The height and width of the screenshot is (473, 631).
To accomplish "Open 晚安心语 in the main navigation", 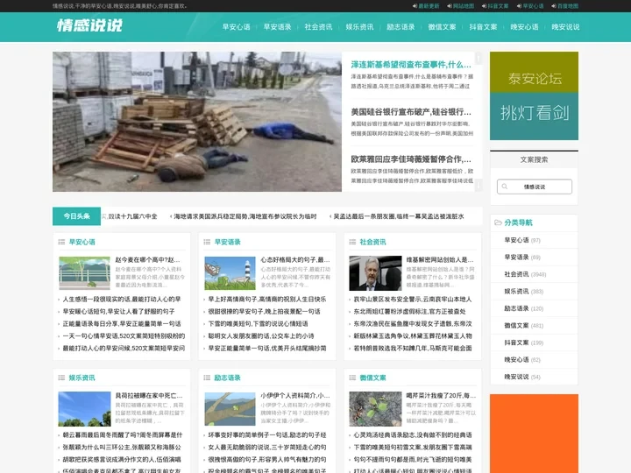I will click(x=524, y=27).
